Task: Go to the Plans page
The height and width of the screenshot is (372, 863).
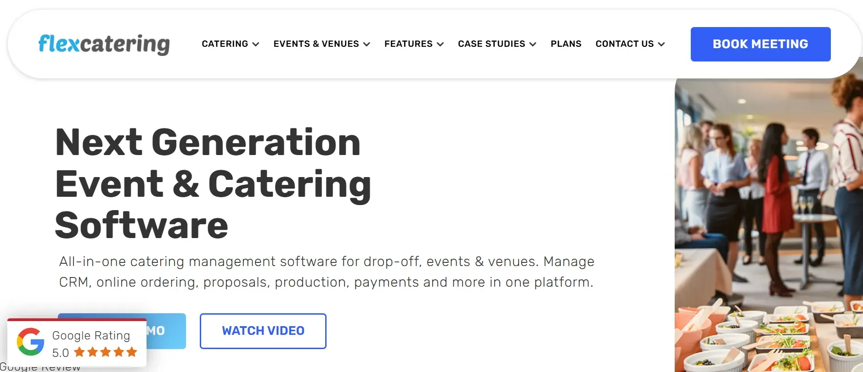Action: (x=566, y=44)
